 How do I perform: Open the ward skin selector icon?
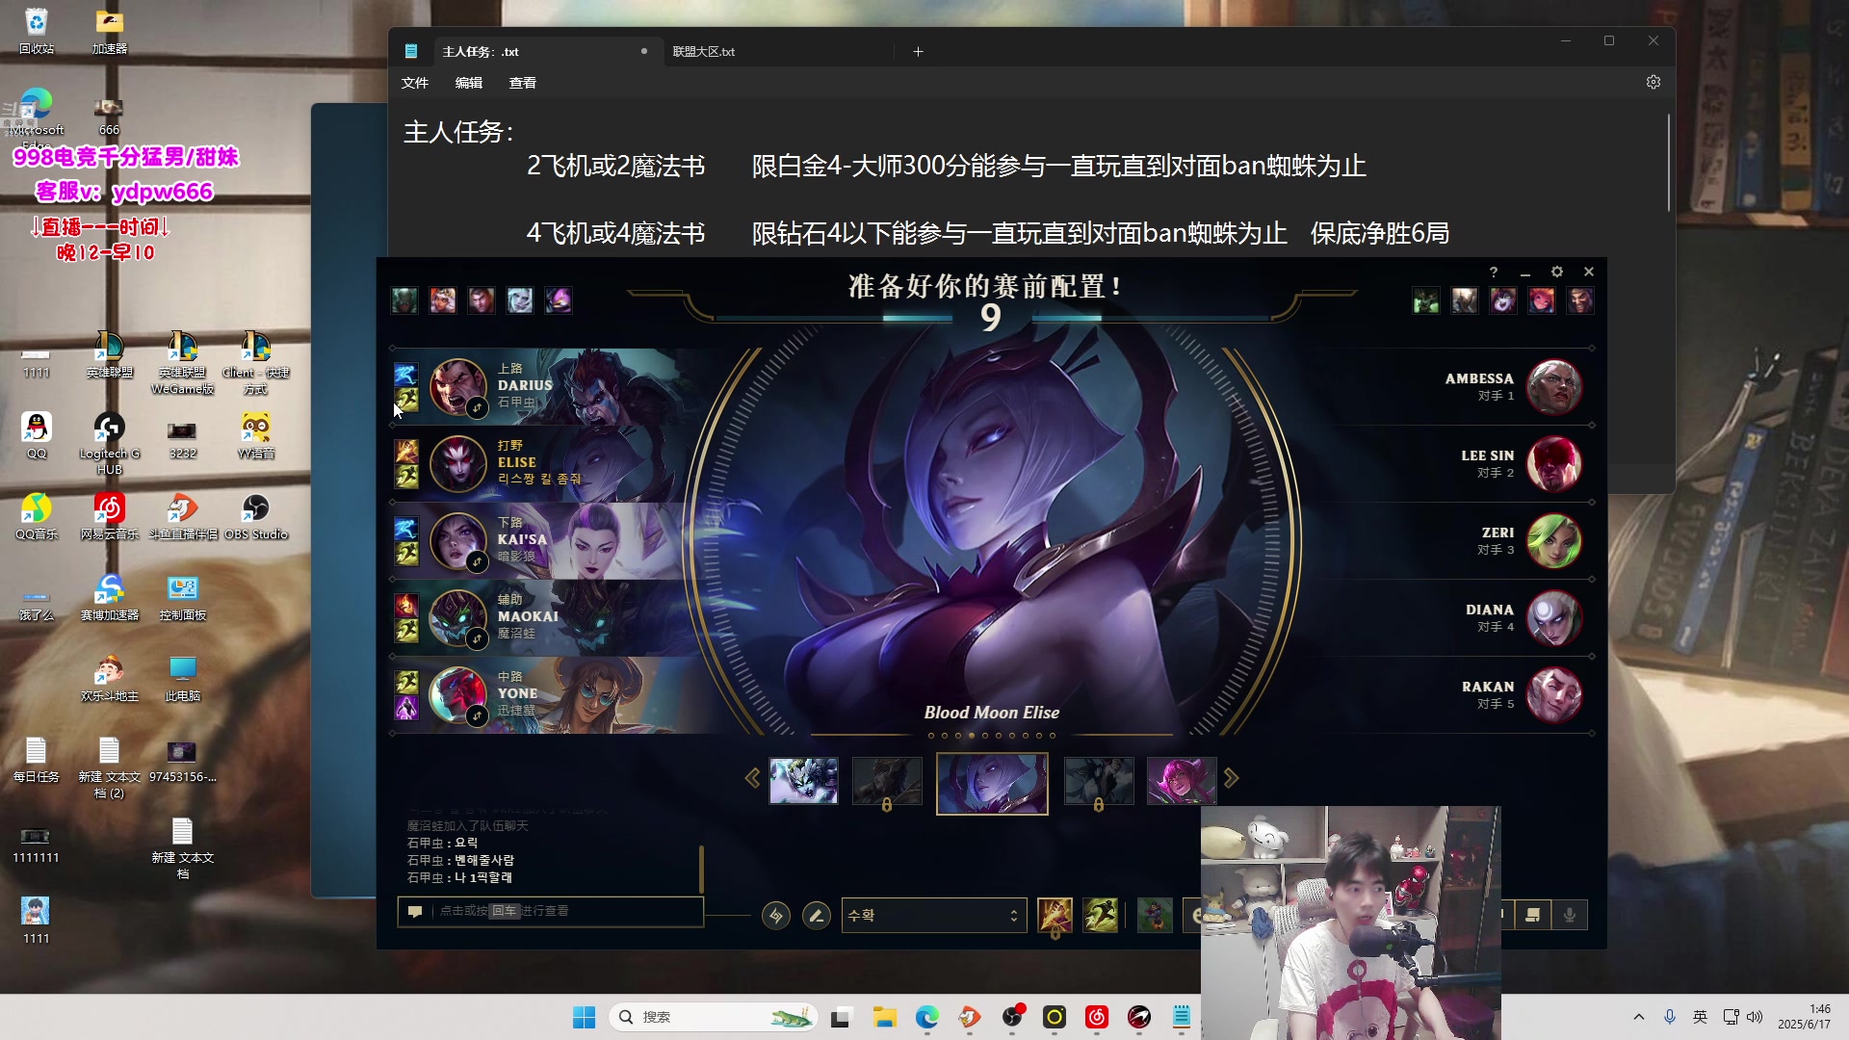(x=1155, y=915)
